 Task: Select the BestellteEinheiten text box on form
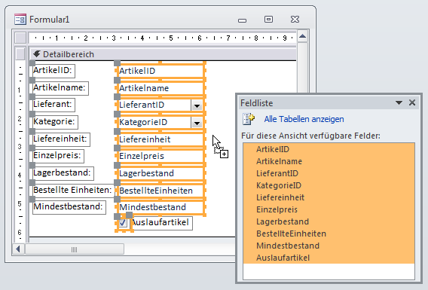coord(160,191)
